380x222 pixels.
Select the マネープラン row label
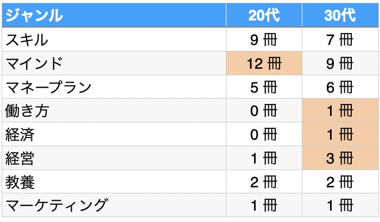(48, 87)
